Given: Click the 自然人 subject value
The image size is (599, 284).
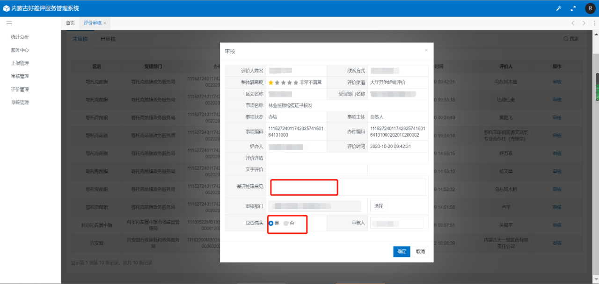Looking at the screenshot, I should (377, 117).
